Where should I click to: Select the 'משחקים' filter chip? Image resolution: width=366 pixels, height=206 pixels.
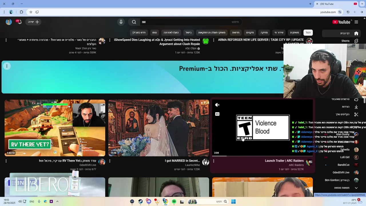tap(295, 33)
